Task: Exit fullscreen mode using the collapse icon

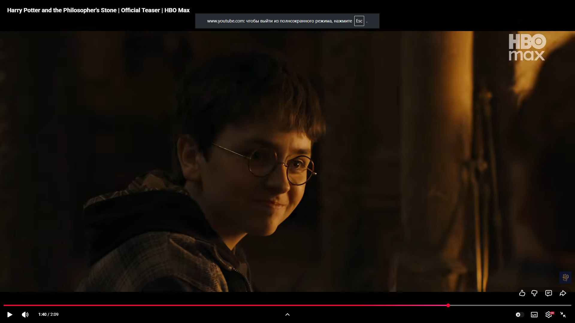Action: point(563,314)
